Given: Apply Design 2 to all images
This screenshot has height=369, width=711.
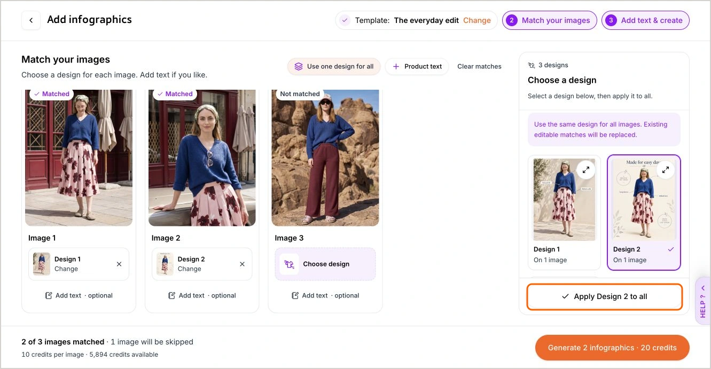Looking at the screenshot, I should (x=605, y=296).
